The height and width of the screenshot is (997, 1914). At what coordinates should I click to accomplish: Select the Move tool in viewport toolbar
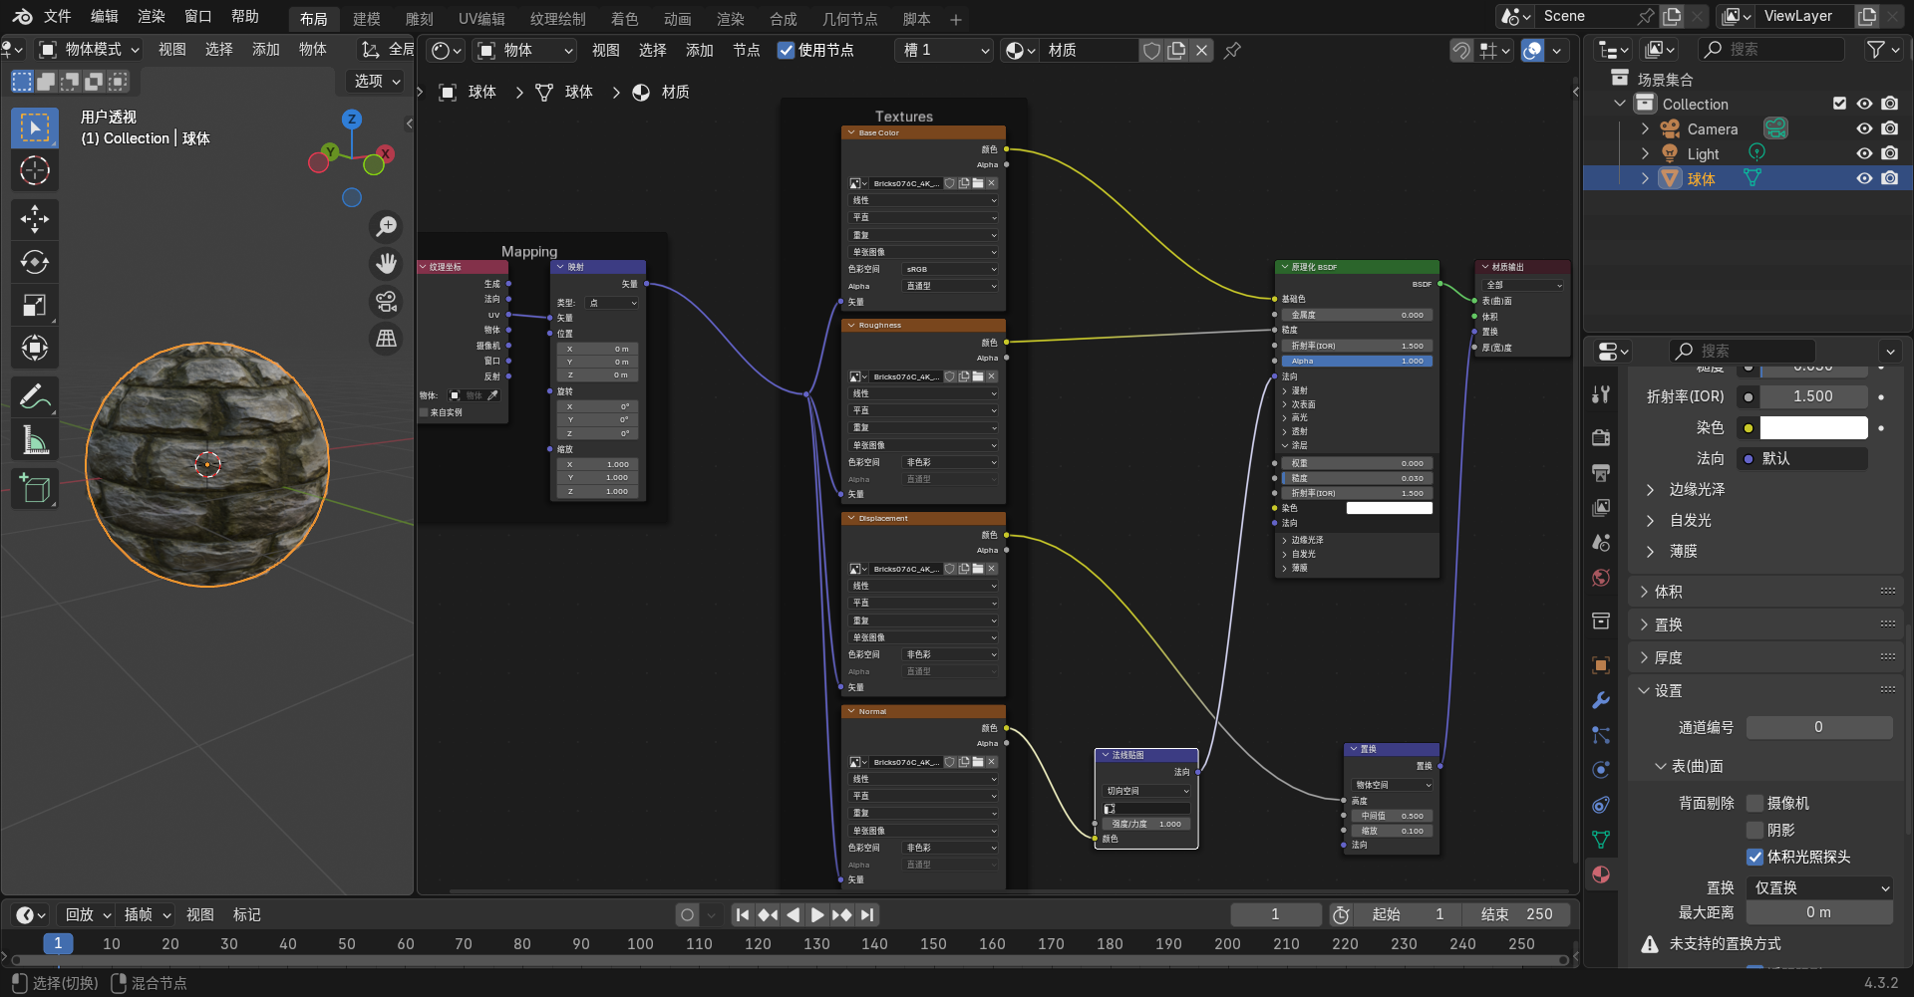tap(35, 219)
